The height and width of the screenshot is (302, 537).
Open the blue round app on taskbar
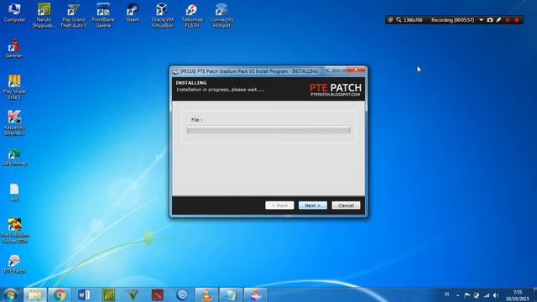click(x=182, y=294)
